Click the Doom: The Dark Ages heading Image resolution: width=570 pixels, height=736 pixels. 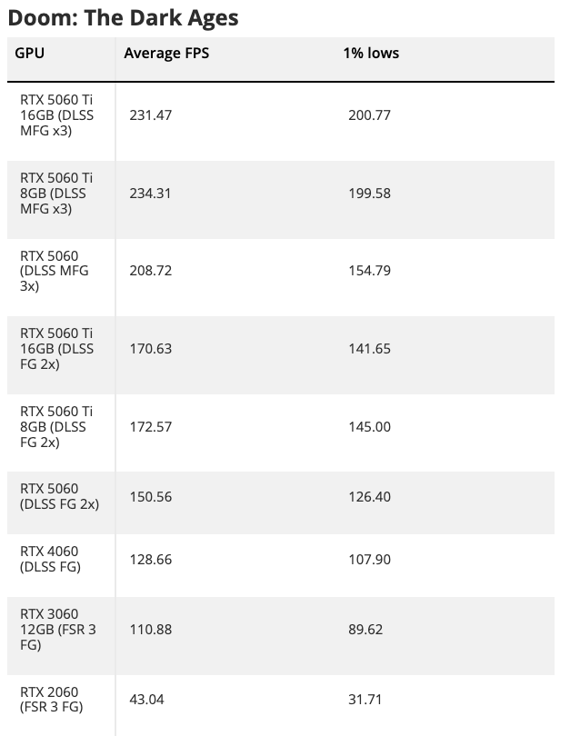click(123, 18)
